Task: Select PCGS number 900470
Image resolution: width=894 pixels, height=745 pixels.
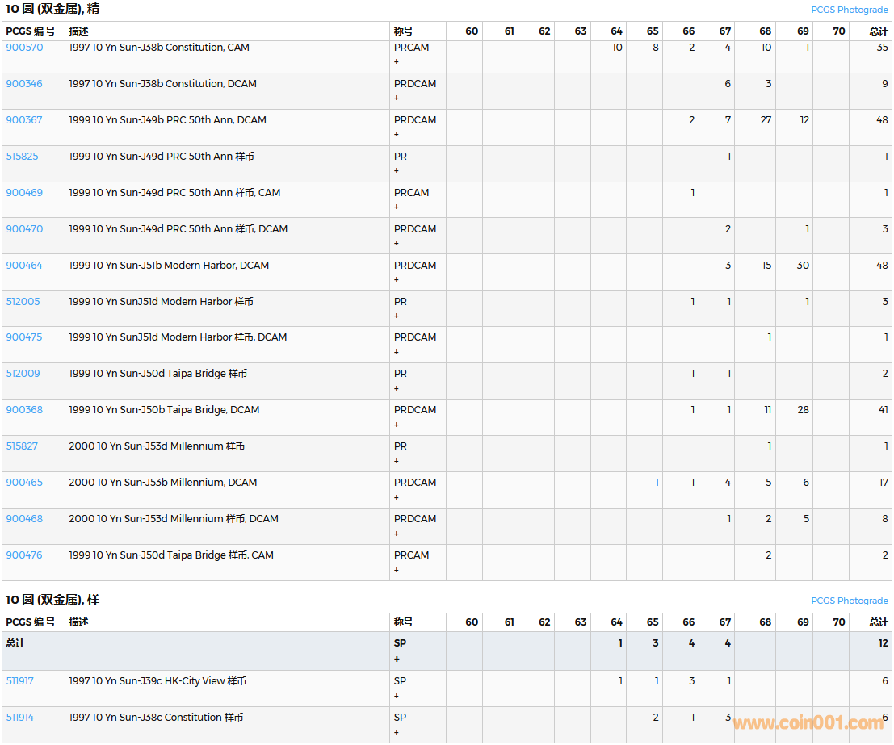Action: point(24,229)
